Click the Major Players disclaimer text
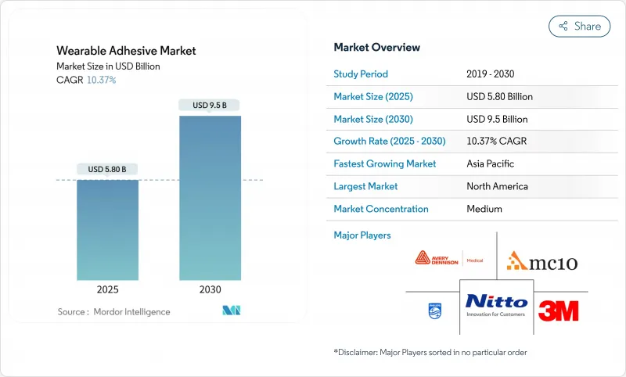Viewport: 626px width, 377px height. pos(430,352)
